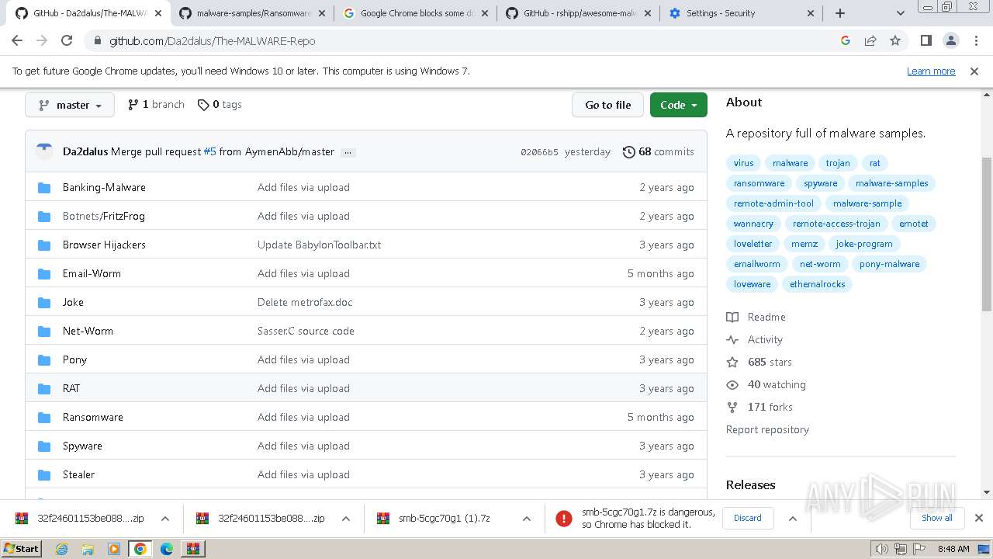The height and width of the screenshot is (559, 993).
Task: Open the Learn more link
Action: [931, 71]
